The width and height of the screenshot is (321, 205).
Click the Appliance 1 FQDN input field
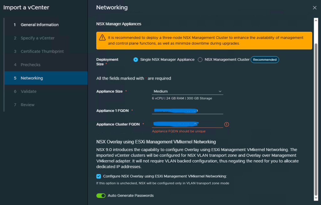(187, 111)
